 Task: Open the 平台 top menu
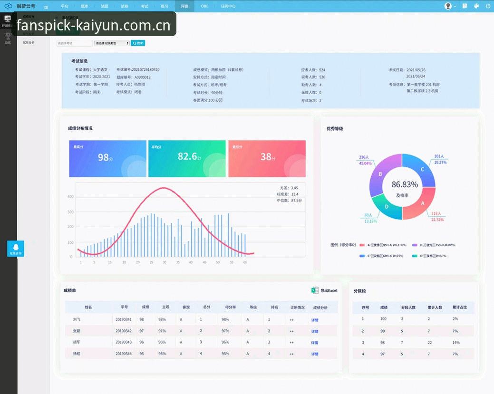[64, 6]
